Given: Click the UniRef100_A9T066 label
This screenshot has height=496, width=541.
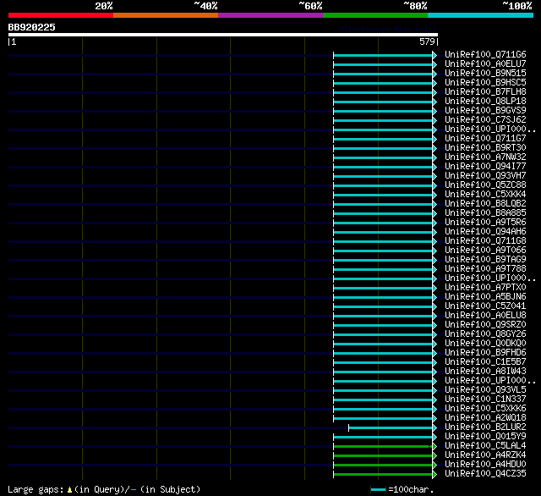Looking at the screenshot, I should tap(485, 251).
